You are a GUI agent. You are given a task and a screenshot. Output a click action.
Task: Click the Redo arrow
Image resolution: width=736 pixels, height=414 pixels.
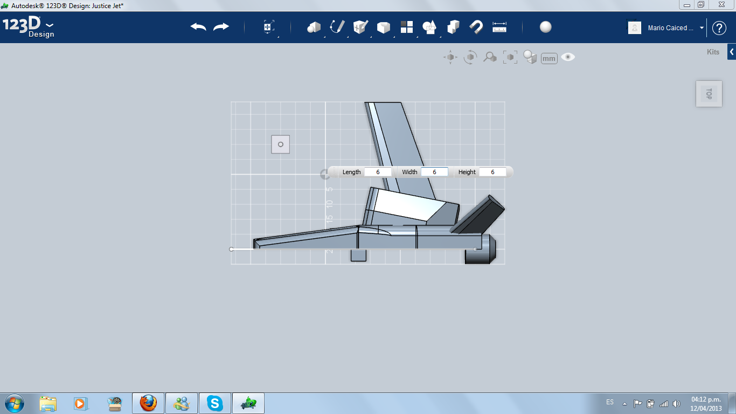pyautogui.click(x=221, y=27)
